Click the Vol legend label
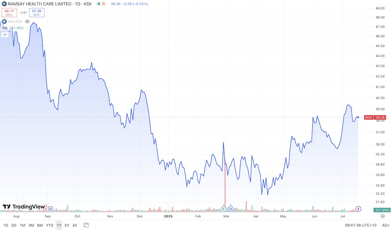Screen dimensions: 392x230 click(x=5, y=28)
